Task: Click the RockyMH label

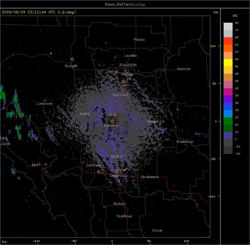Action: pyautogui.click(x=71, y=66)
